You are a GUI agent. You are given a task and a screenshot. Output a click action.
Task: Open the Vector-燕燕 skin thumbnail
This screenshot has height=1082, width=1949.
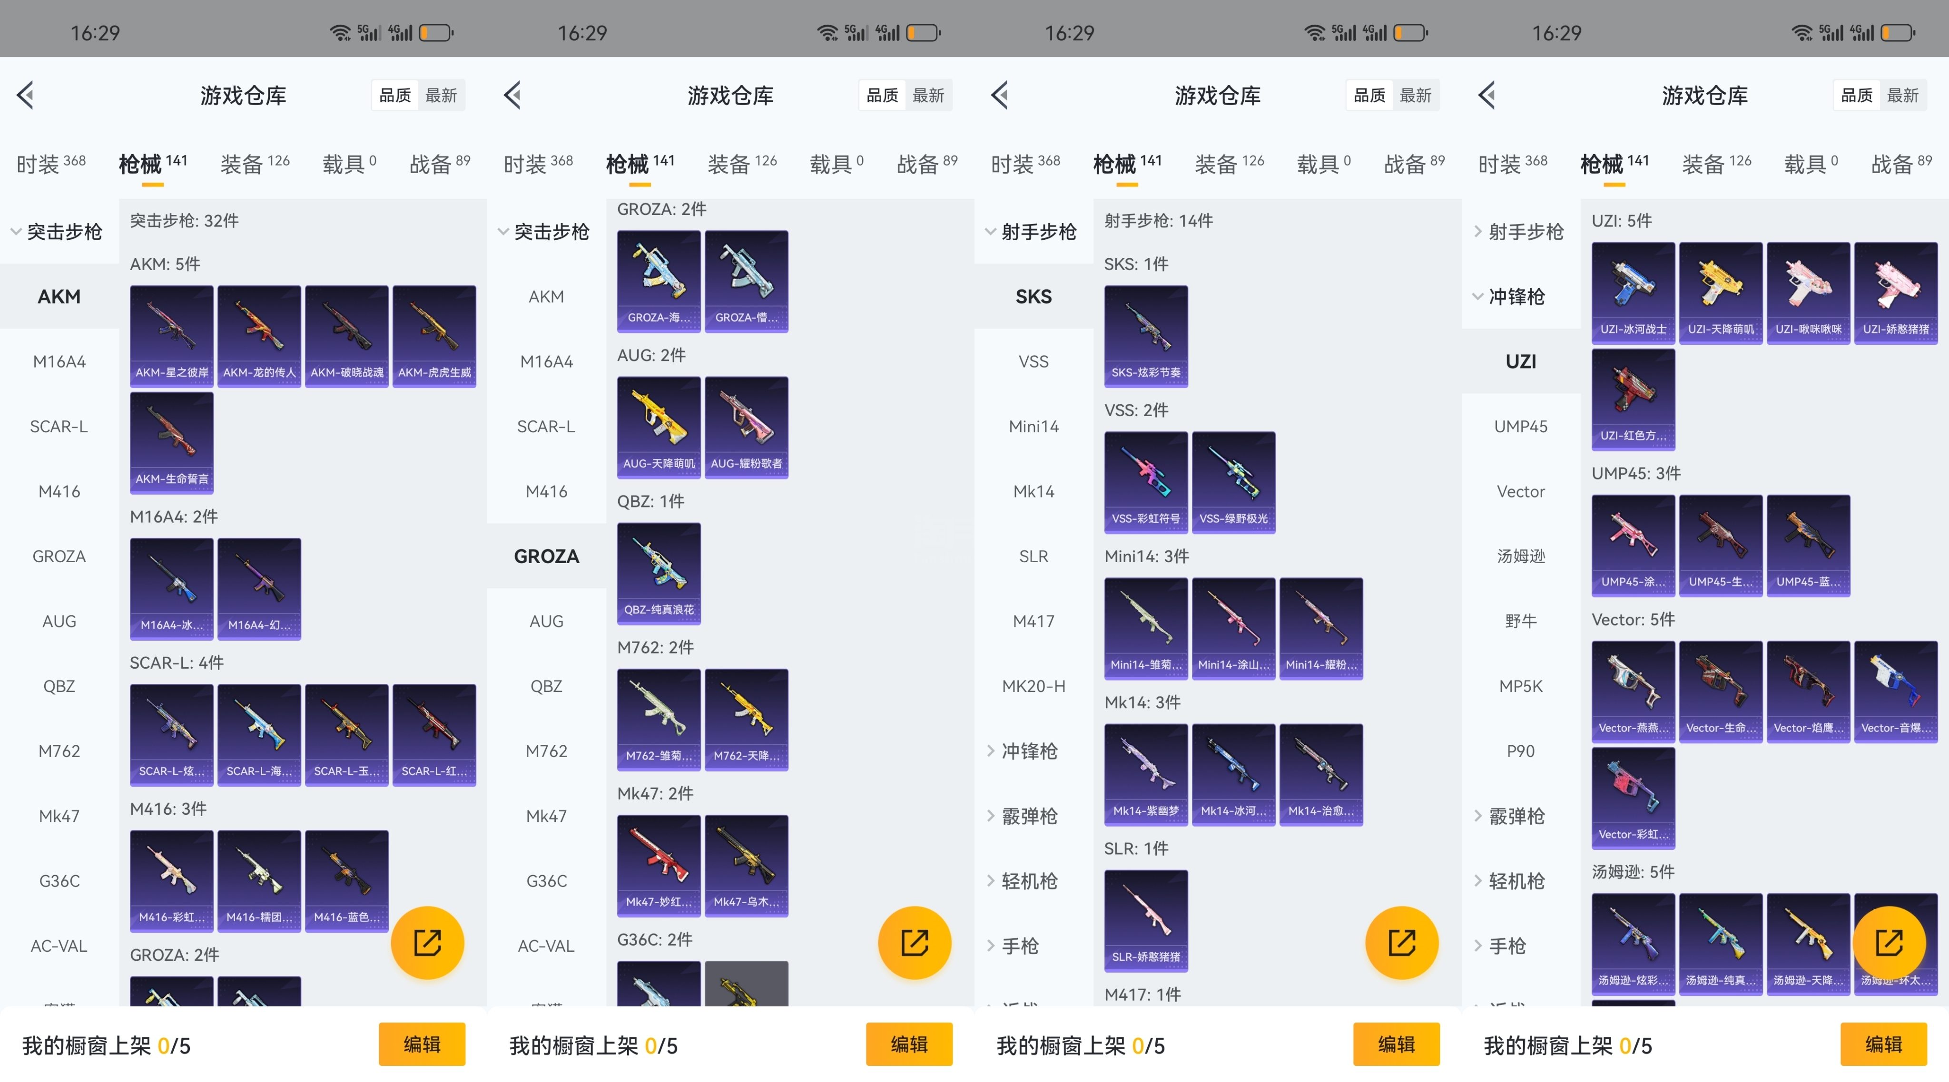coord(1634,692)
